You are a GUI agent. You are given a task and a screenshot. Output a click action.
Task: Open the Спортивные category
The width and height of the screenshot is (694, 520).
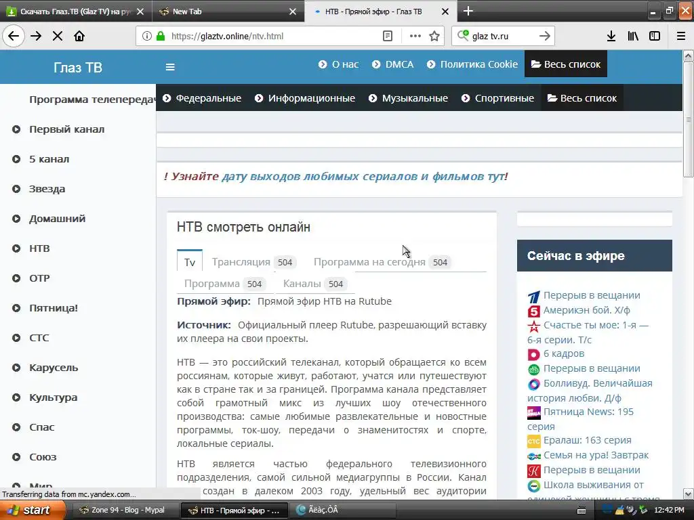pos(497,98)
